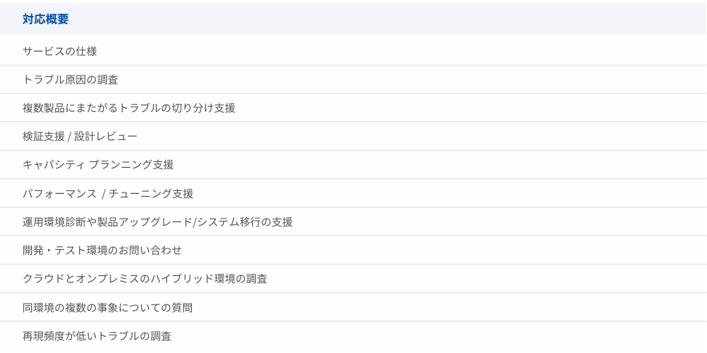Click クラウドとオンプレミスのハイブリッド環境の調査 row
707x353 pixels.
pyautogui.click(x=353, y=279)
